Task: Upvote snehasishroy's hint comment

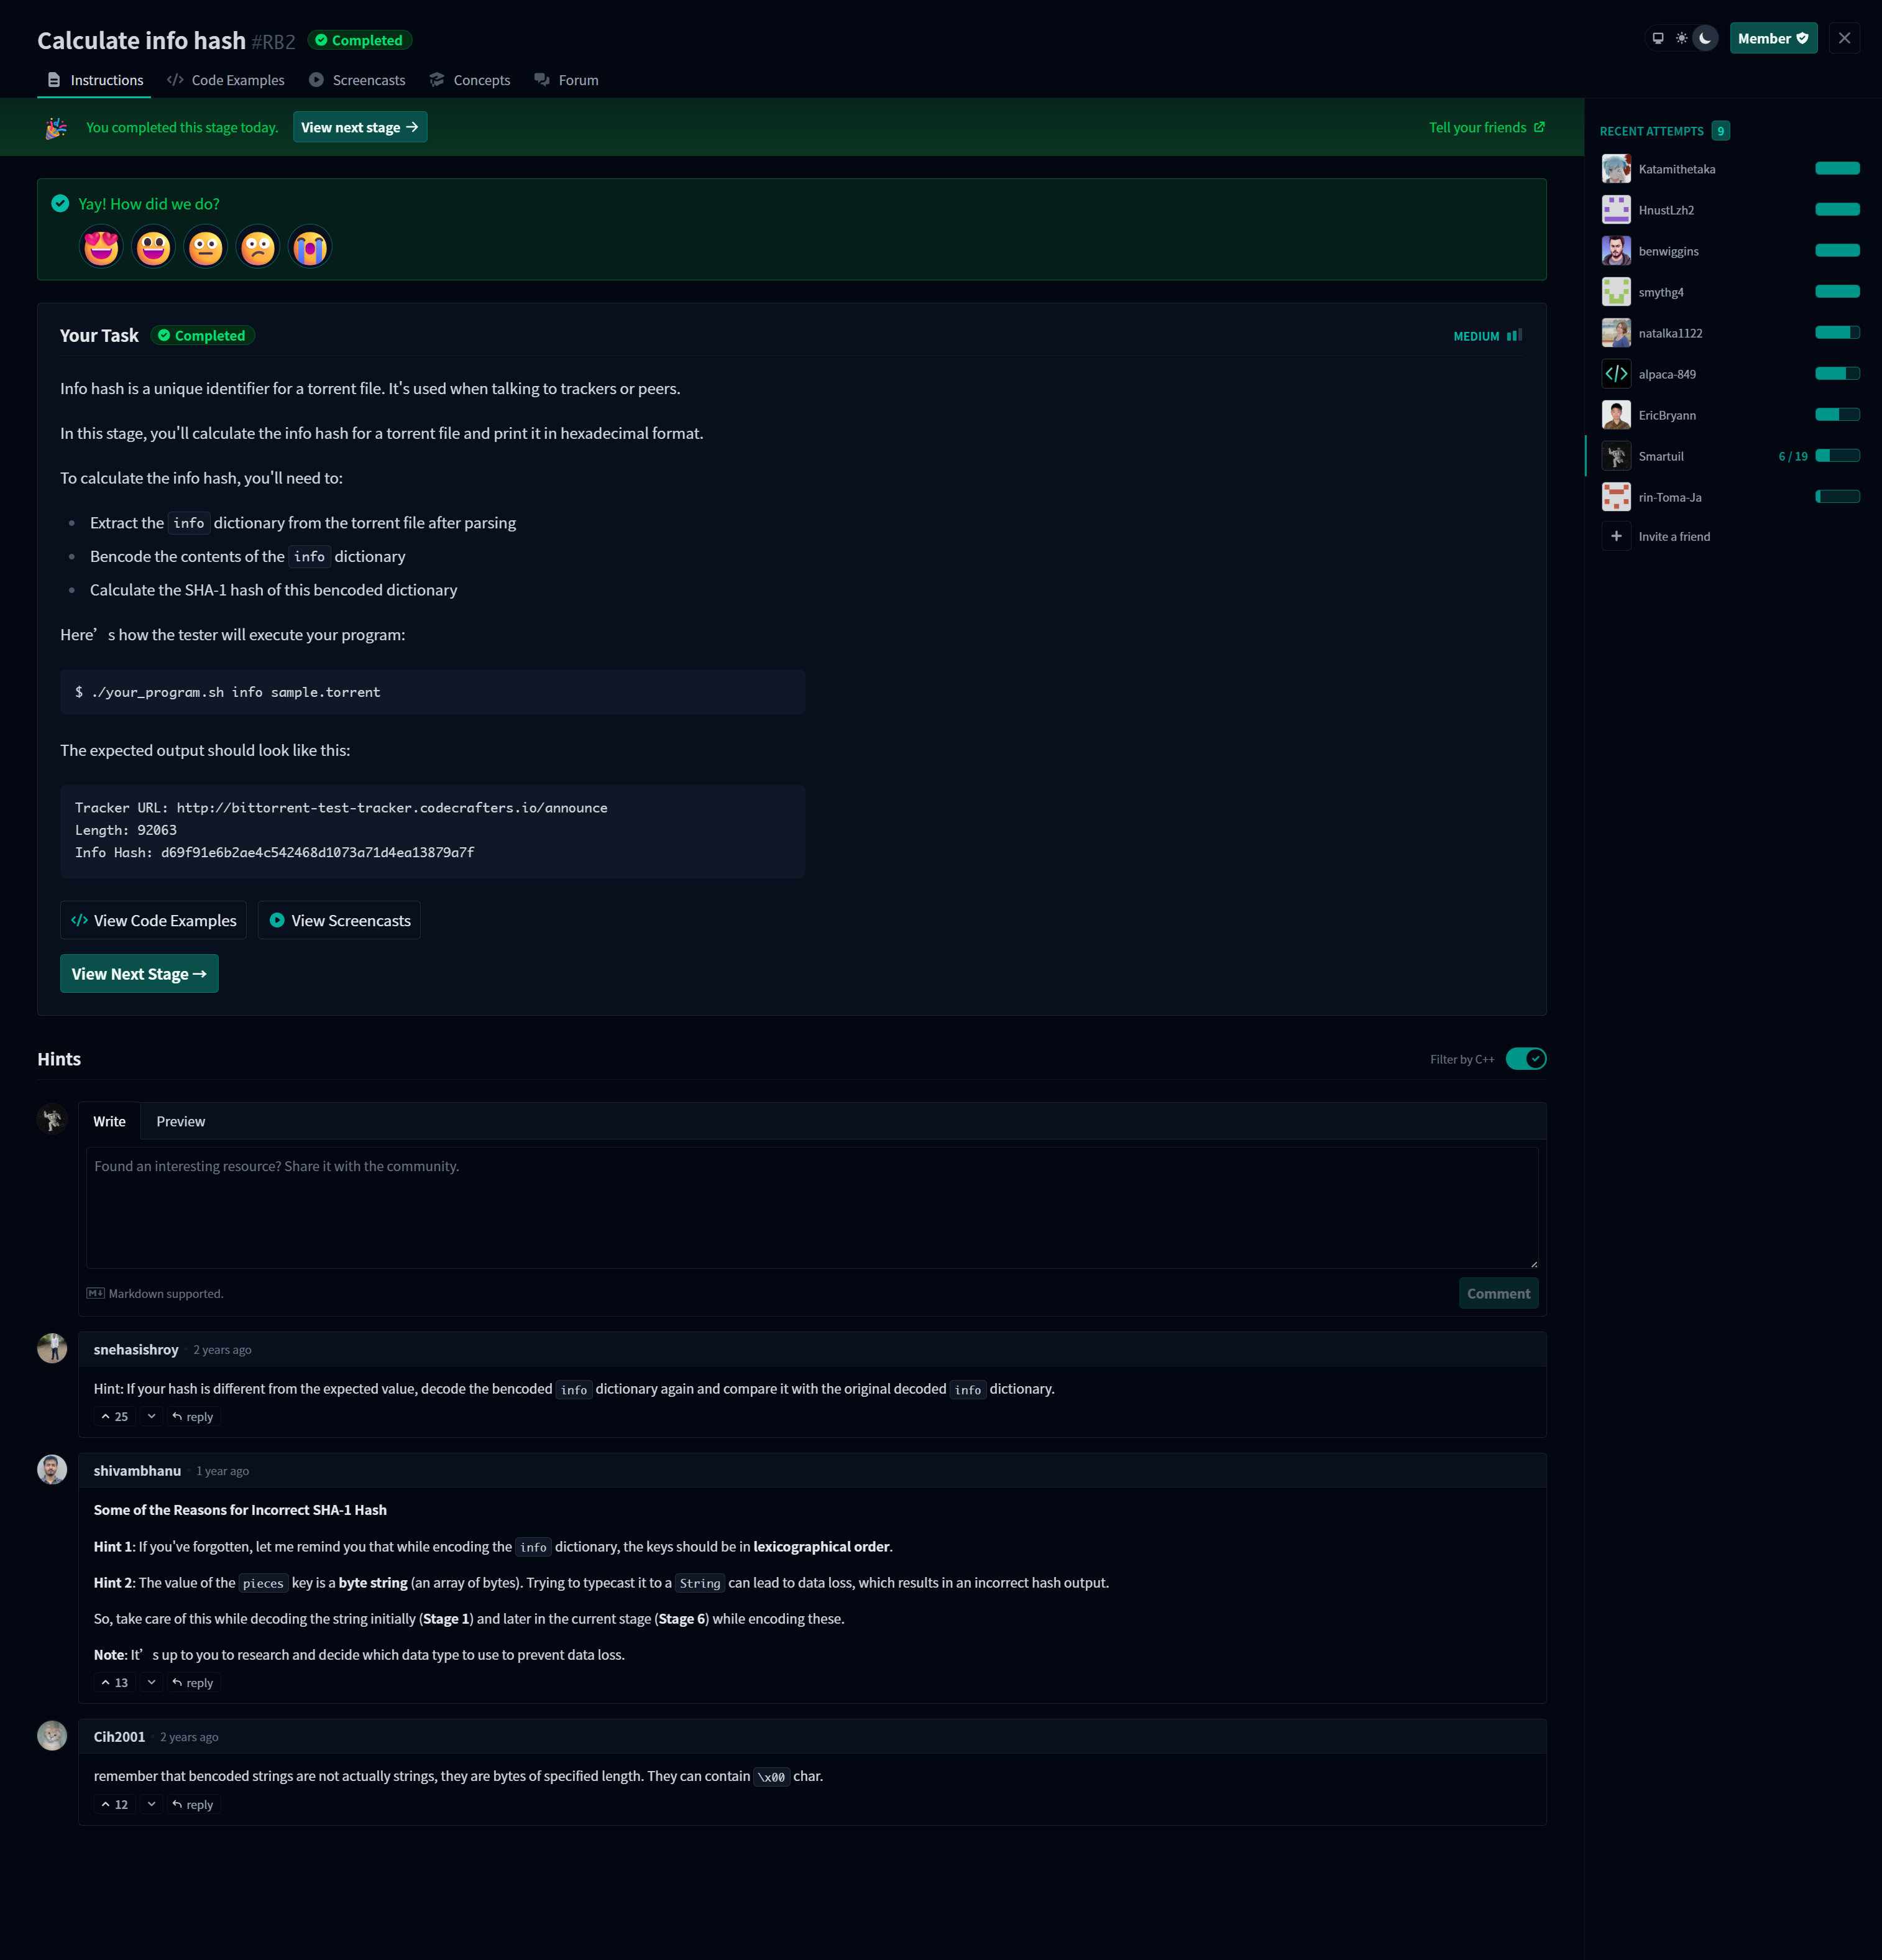Action: 114,1417
